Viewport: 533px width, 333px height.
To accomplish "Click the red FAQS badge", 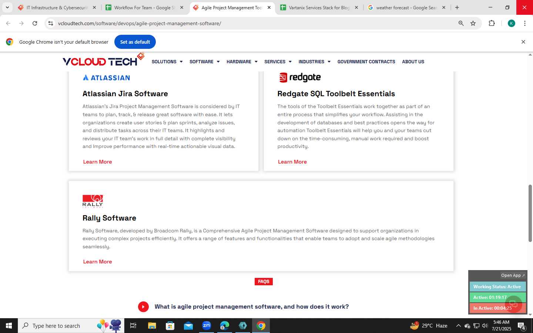I will pyautogui.click(x=264, y=282).
